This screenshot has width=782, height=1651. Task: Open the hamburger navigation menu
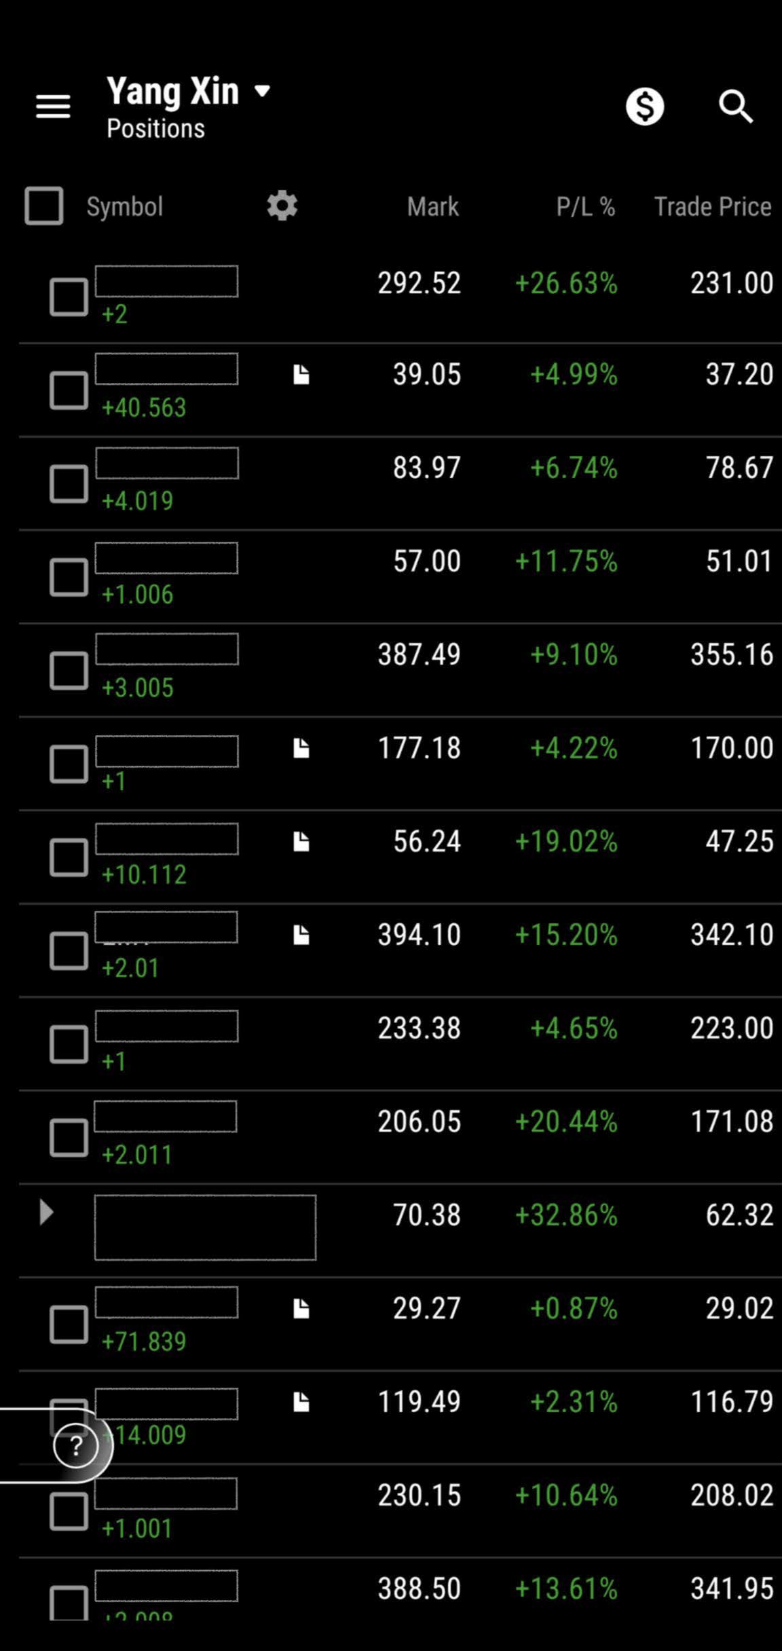pos(53,107)
